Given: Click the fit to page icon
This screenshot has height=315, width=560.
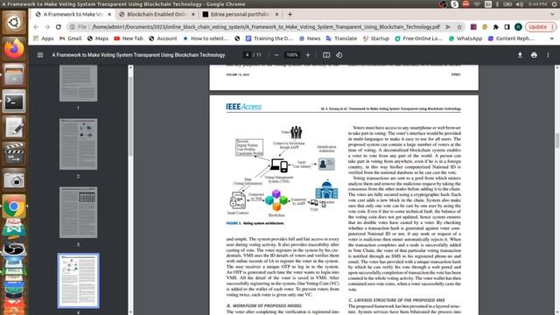Looking at the screenshot, I should coord(326,55).
